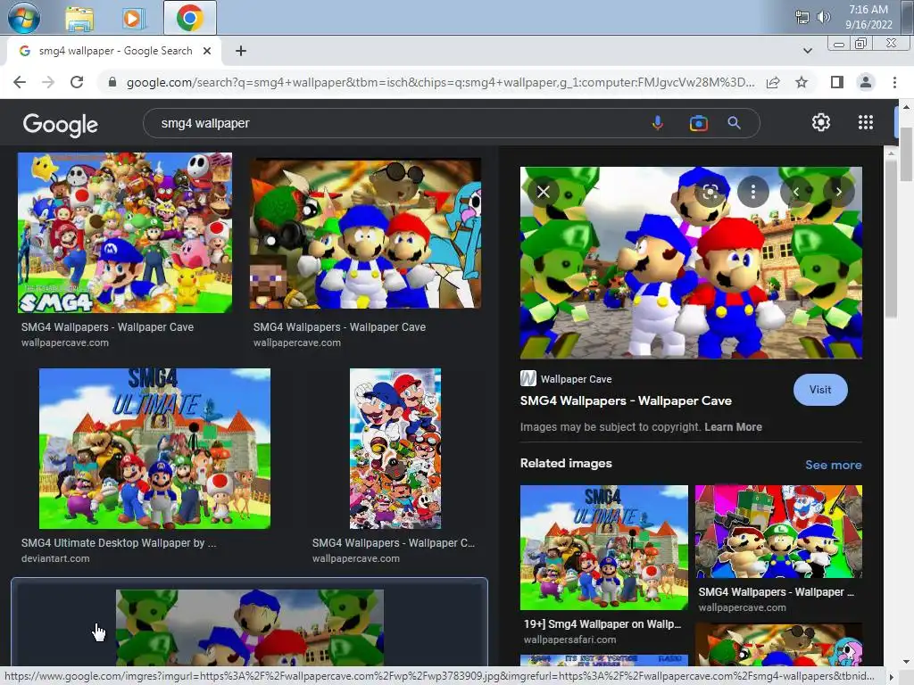The height and width of the screenshot is (685, 914).
Task: Open the colorful gnomes related image thumbnail
Action: coord(778,532)
